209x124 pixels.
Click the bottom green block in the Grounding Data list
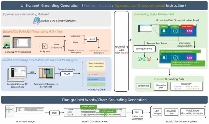(x=96, y=85)
